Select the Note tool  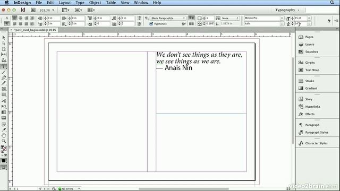[x=4, y=124]
